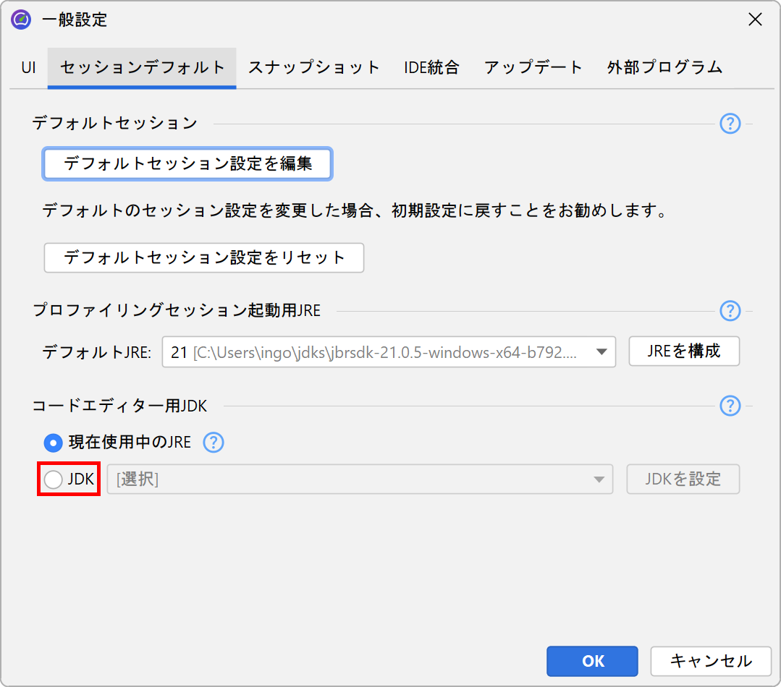781x687 pixels.
Task: Click help icon for デフォルトセッション section
Action: click(x=730, y=124)
